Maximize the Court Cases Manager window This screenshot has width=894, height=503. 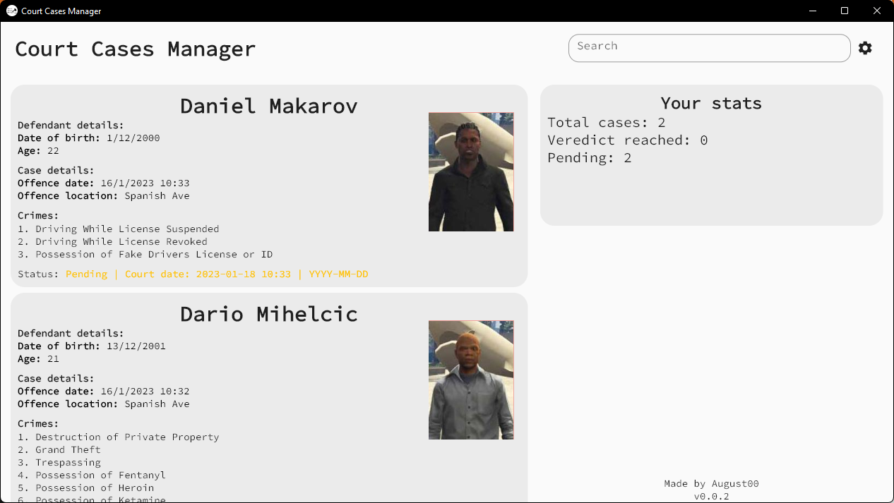[x=845, y=11]
